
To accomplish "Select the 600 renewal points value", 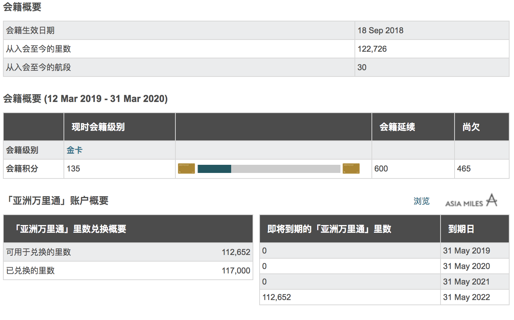I will click(x=381, y=169).
